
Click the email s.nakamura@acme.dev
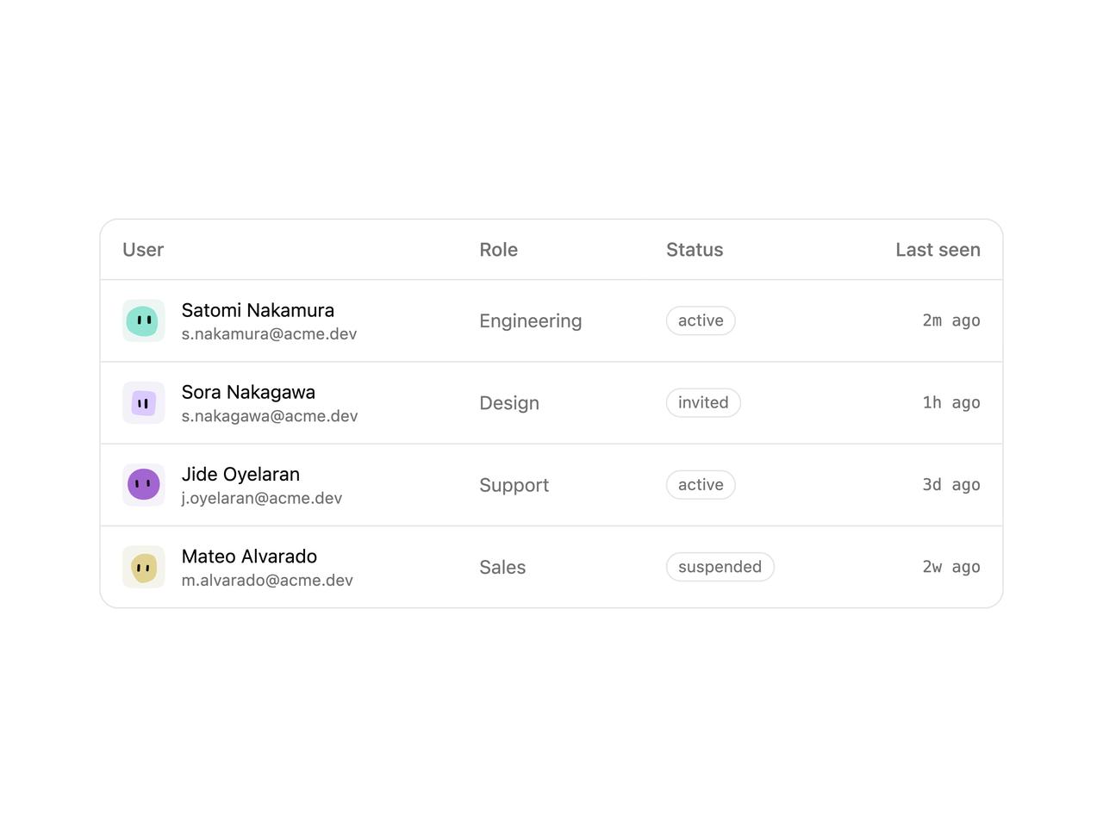(x=269, y=334)
